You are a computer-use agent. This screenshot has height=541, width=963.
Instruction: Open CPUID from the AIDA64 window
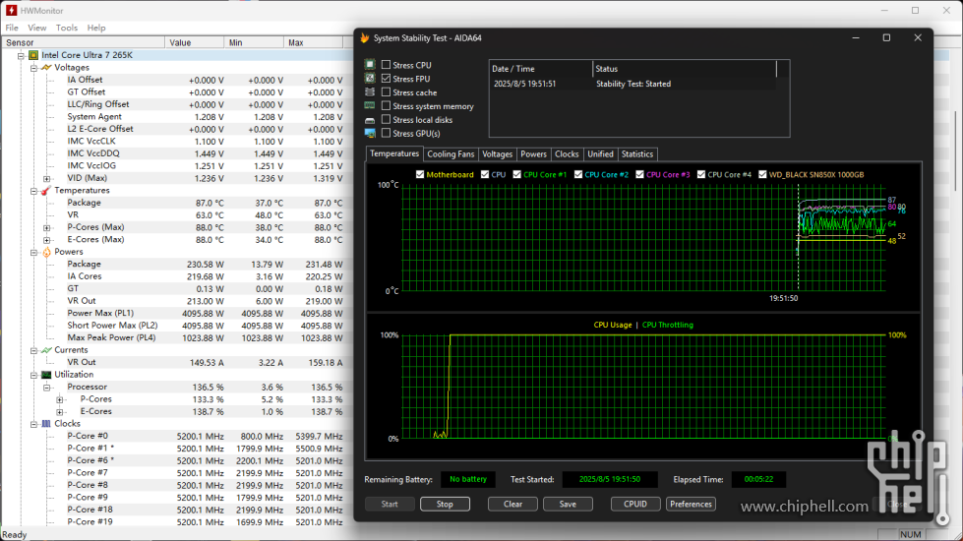point(635,505)
